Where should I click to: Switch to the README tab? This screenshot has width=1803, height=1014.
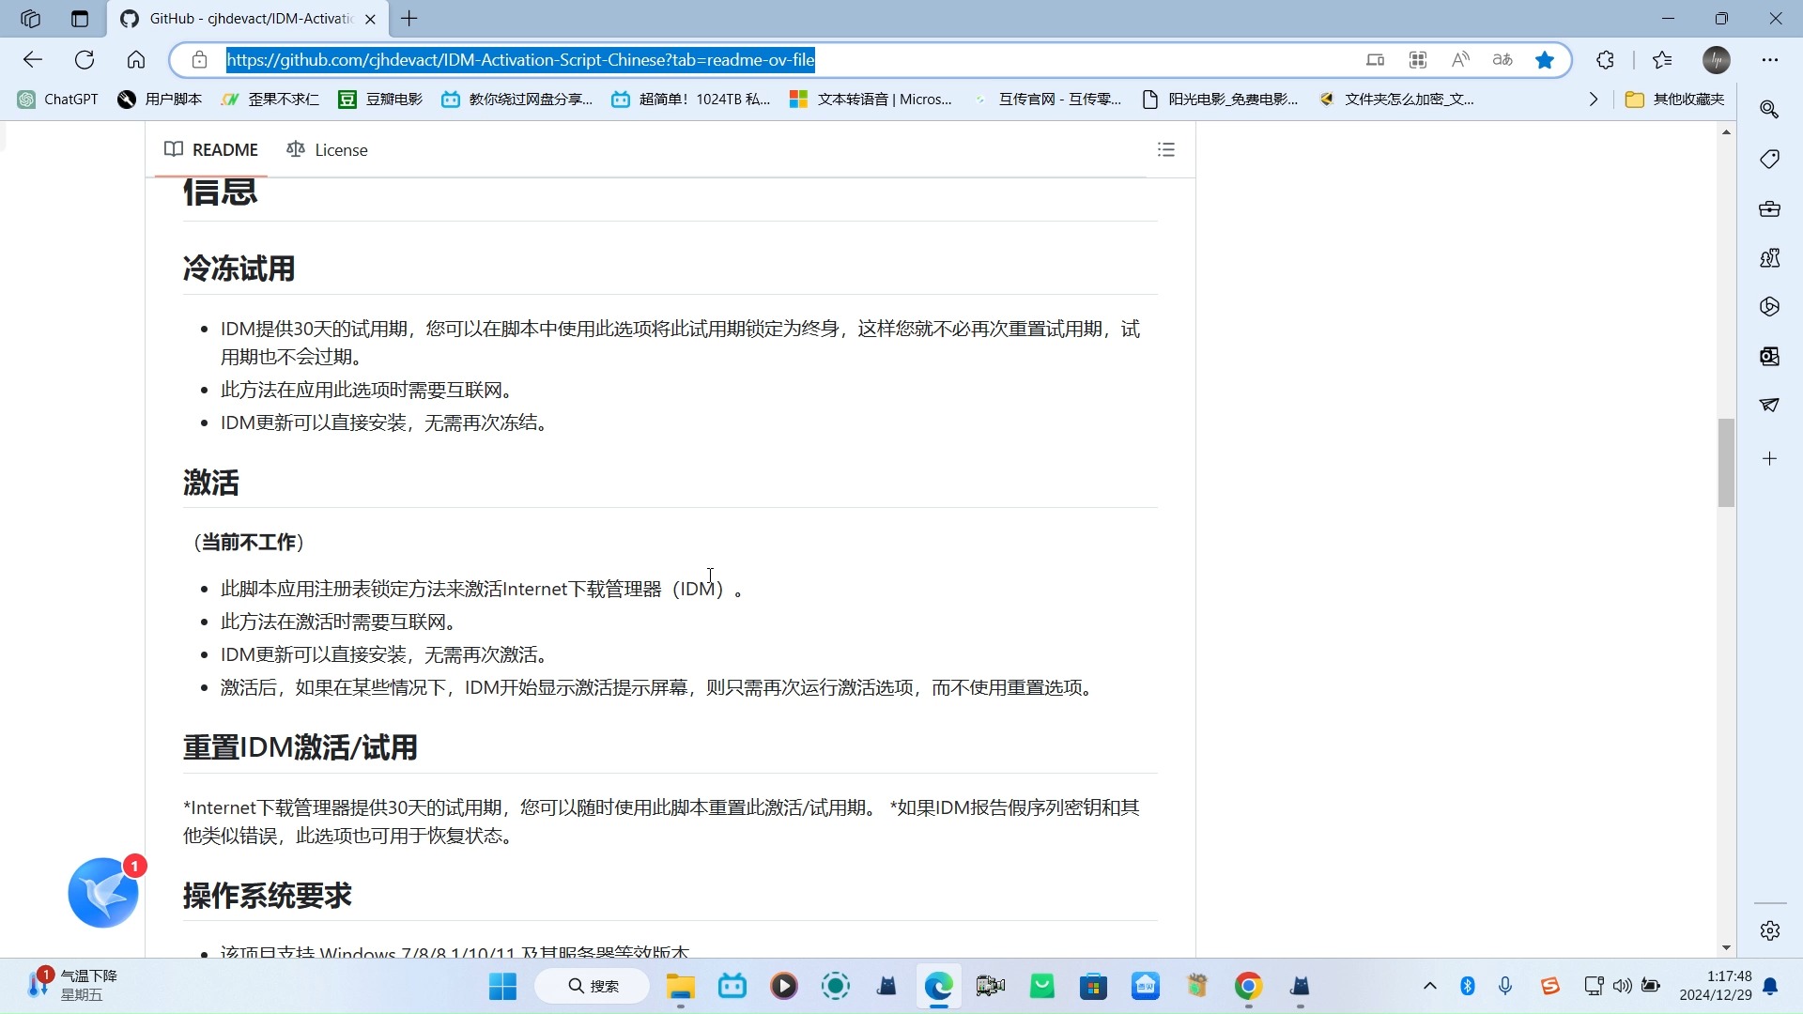[x=211, y=150]
